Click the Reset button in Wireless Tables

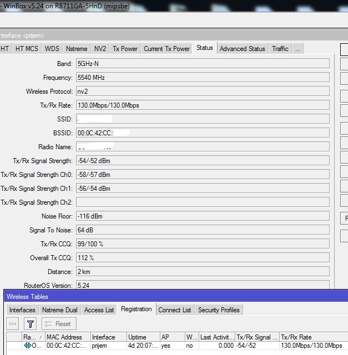[x=59, y=324]
